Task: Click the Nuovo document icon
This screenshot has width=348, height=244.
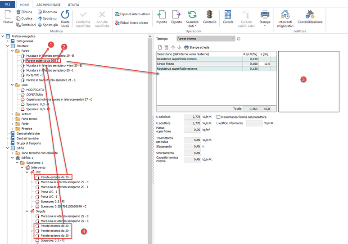Action: coord(8,14)
